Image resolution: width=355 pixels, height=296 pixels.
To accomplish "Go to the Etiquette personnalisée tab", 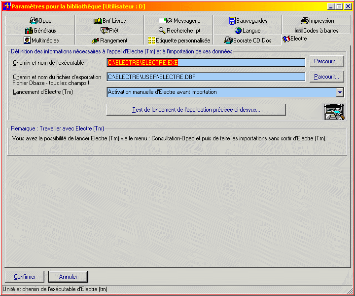I will (179, 41).
